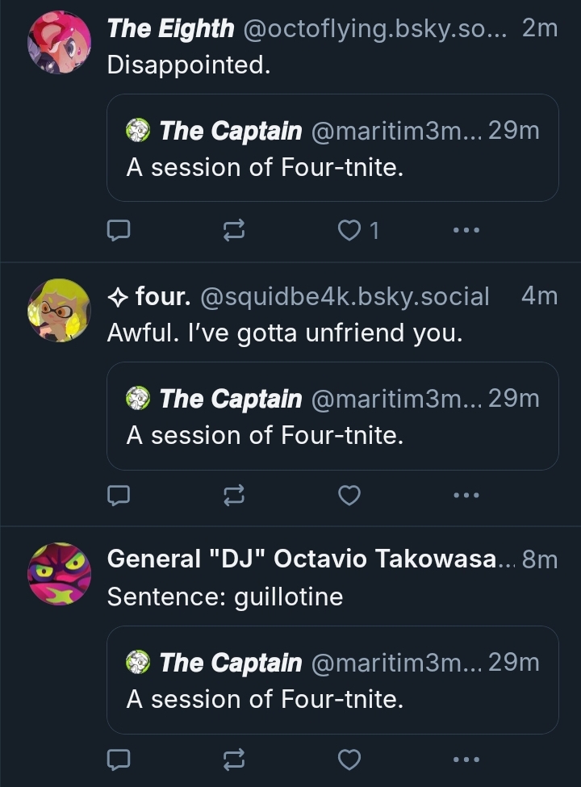Image resolution: width=581 pixels, height=787 pixels.
Task: Open General Octavio's profile avatar
Action: (59, 573)
